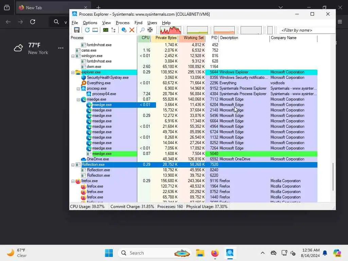Collapse the winlogon.exe tree node
Viewport: 348px width, 261px height.
click(x=73, y=56)
